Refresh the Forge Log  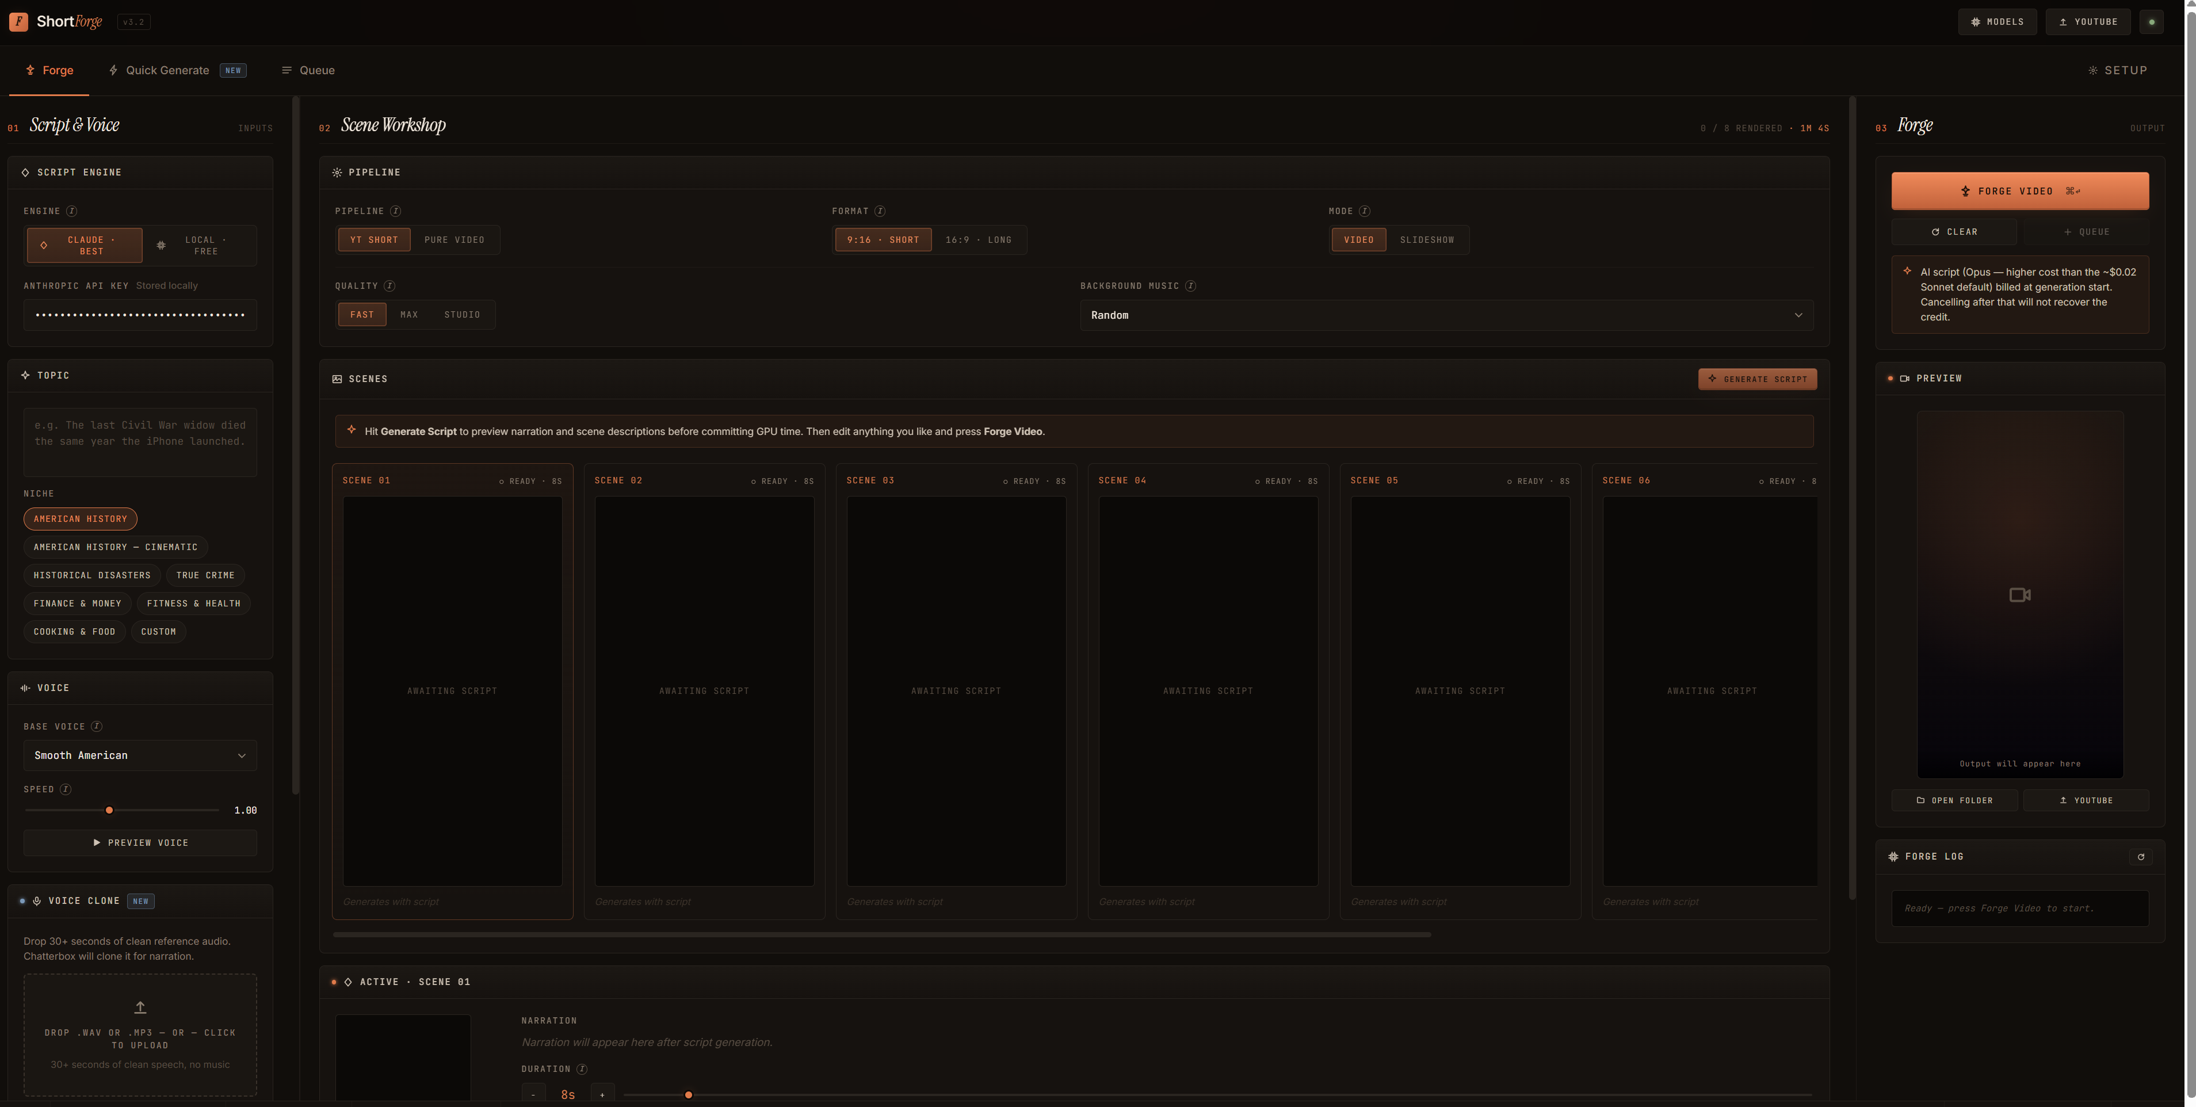2141,857
